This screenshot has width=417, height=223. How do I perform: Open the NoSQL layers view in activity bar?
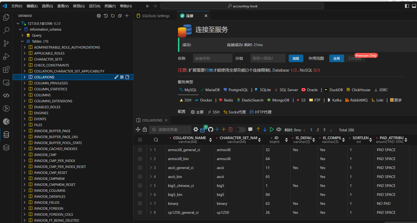(6, 148)
